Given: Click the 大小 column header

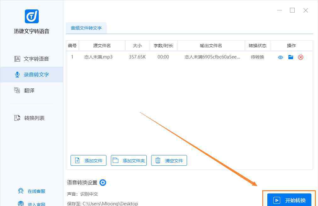Looking at the screenshot, I should 137,46.
